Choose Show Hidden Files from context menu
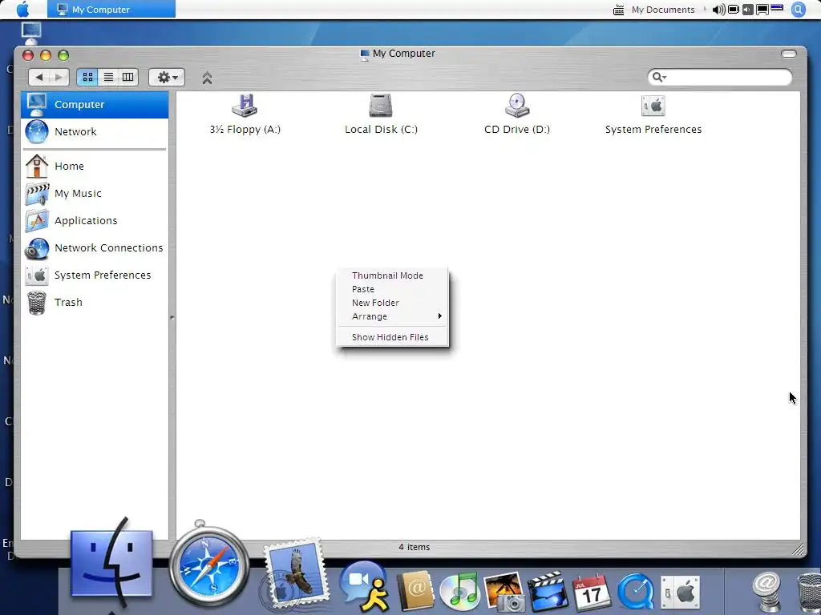821x615 pixels. coord(392,337)
